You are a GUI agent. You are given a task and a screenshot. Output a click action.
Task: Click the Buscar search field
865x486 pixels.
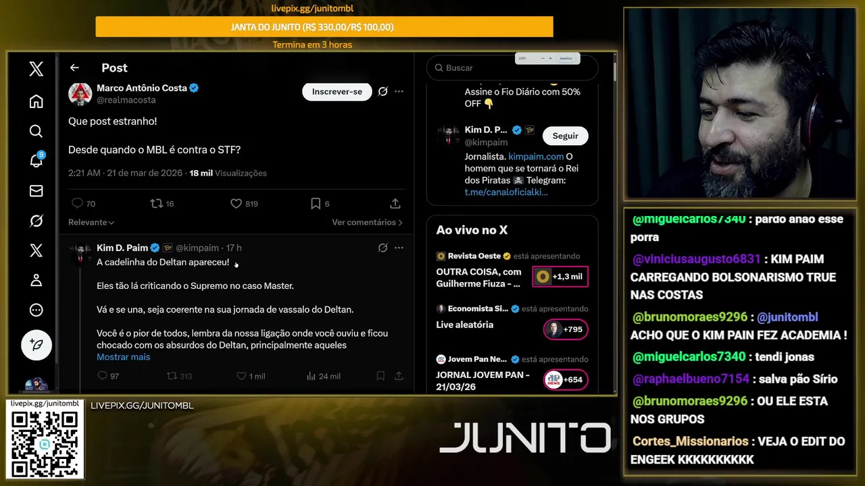pyautogui.click(x=512, y=67)
